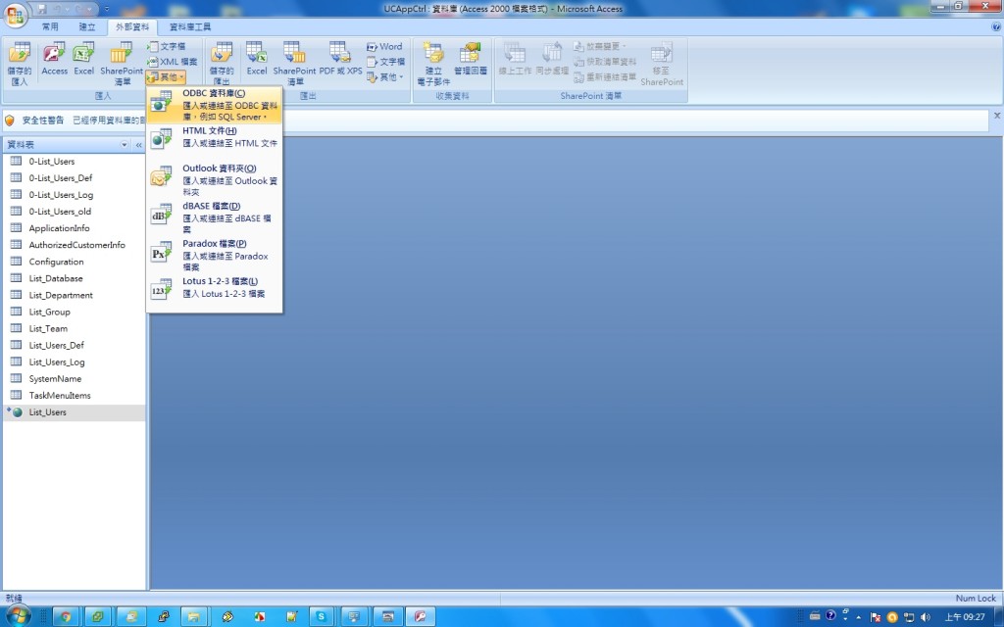
Task: Open saved imports (儲存的匯入)
Action: (20, 64)
